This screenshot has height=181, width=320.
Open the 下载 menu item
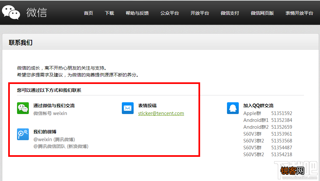tap(109, 13)
